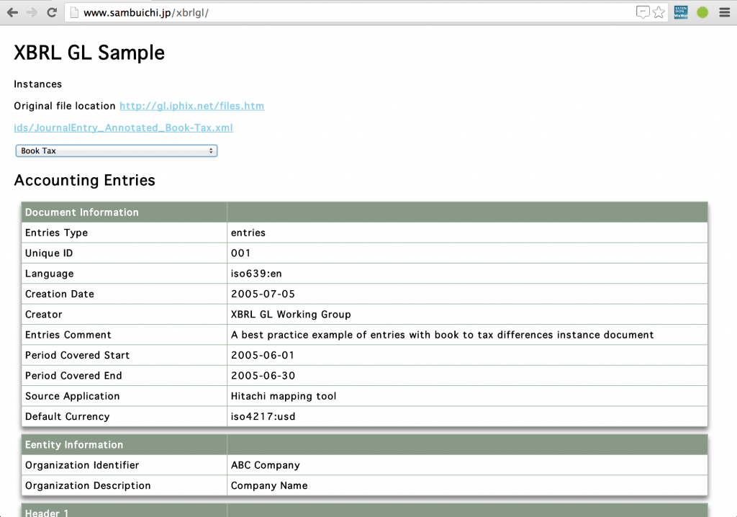Click the page icon beside the URL

pos(73,13)
